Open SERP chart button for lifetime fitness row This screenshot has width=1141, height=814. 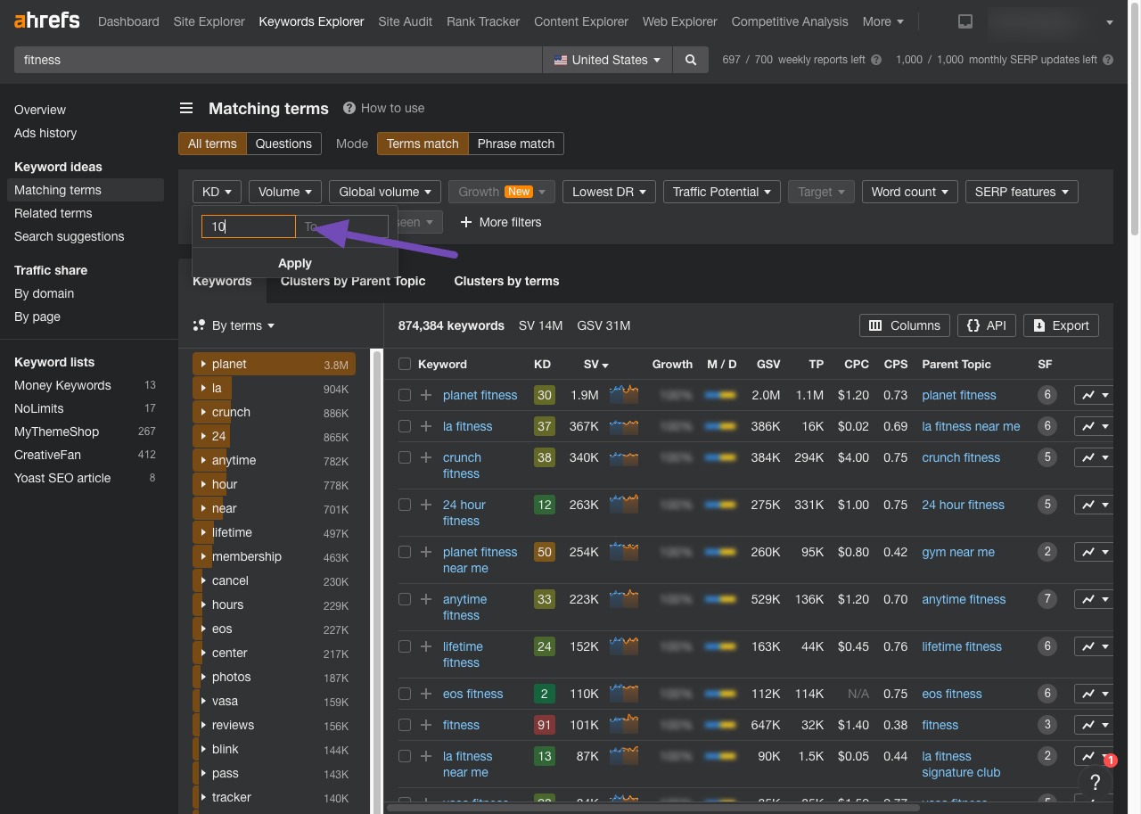click(1095, 646)
